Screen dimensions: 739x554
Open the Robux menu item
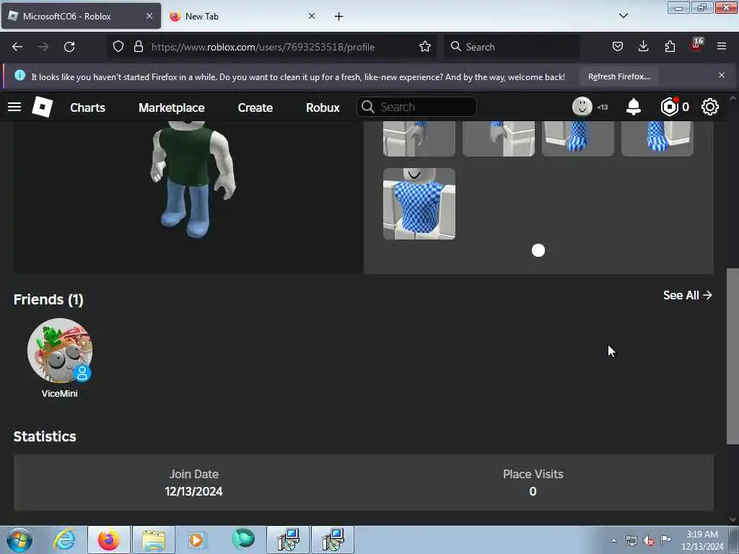(323, 107)
